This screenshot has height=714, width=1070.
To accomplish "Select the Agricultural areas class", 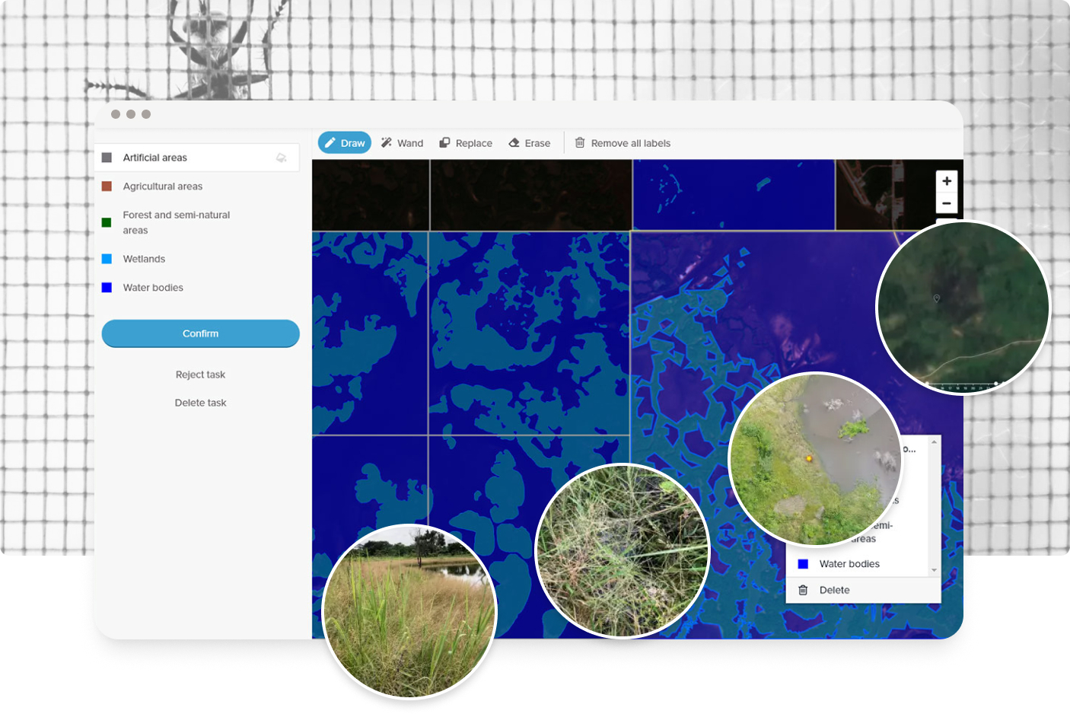I will point(163,186).
